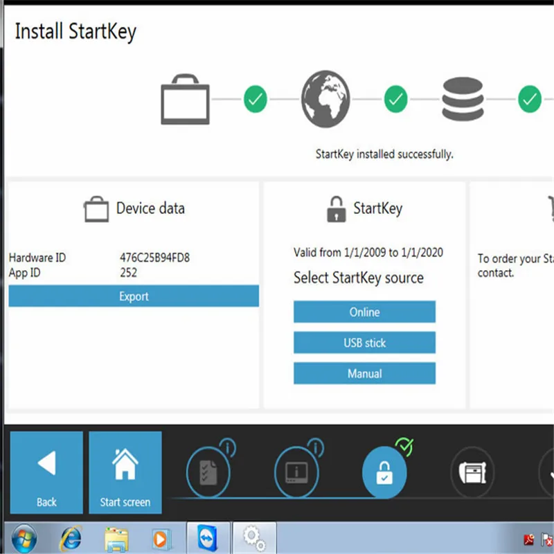Click the Device data briefcase icon
Viewport: 554px width, 554px height.
pos(96,209)
